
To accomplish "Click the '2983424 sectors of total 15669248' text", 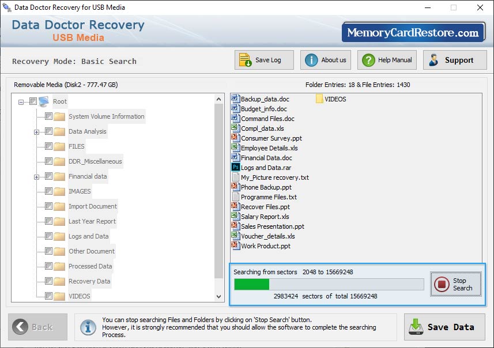I will (325, 296).
